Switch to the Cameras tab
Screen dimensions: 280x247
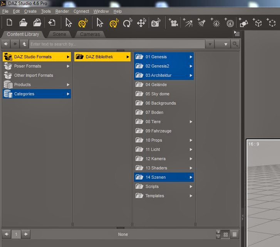coord(90,34)
